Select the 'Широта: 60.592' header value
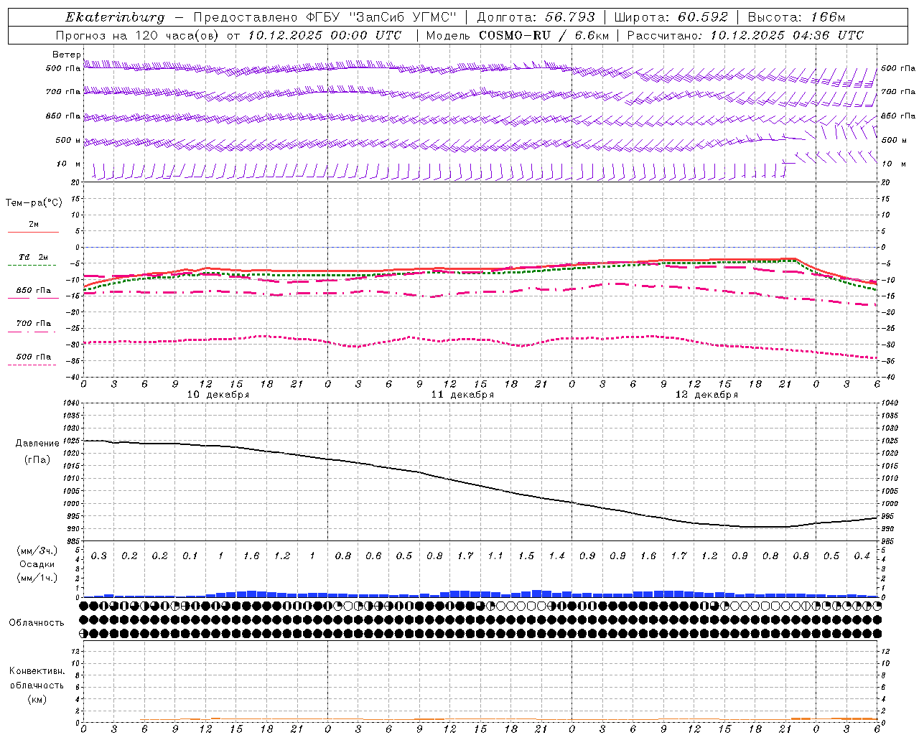Screen dimensions: 919x735 pos(671,17)
